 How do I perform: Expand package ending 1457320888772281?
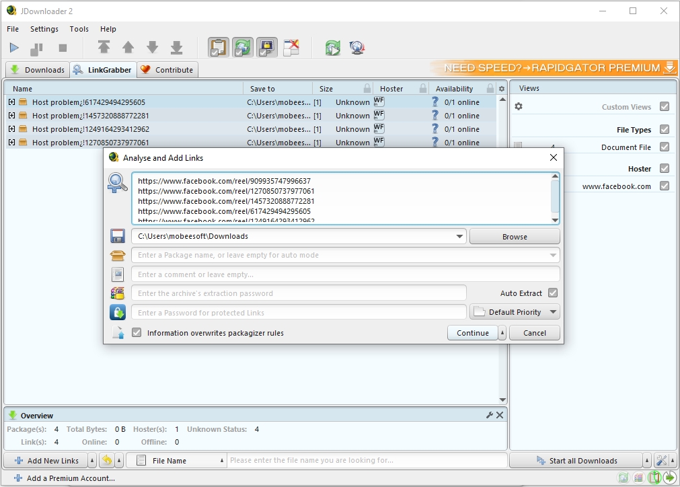pos(11,115)
